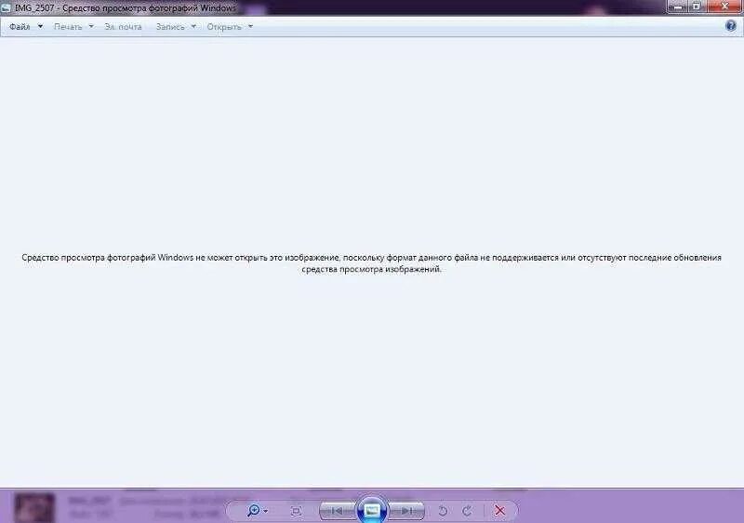Click the blurred photo thumbnail behind toolbar

[34, 508]
